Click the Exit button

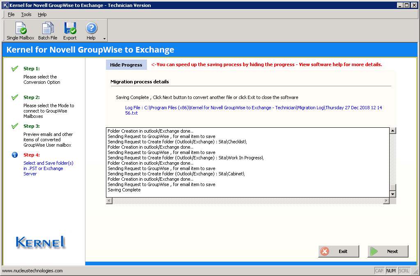339,251
